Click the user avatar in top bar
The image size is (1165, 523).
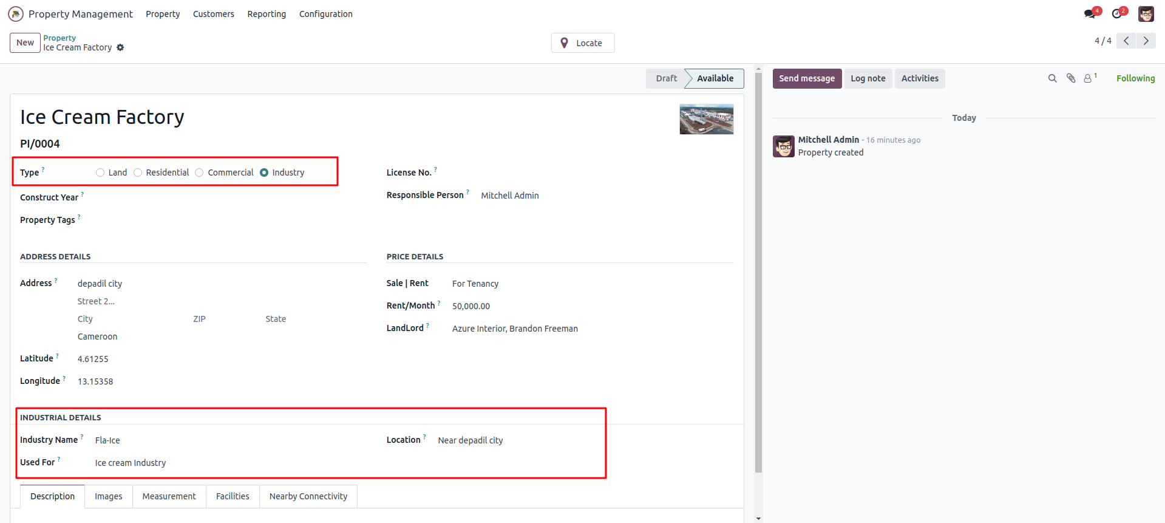coord(1146,14)
